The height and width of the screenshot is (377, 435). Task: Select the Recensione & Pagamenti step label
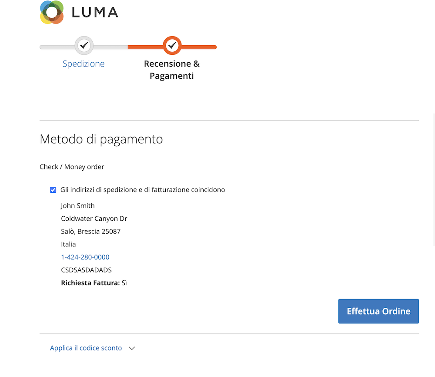coord(172,70)
